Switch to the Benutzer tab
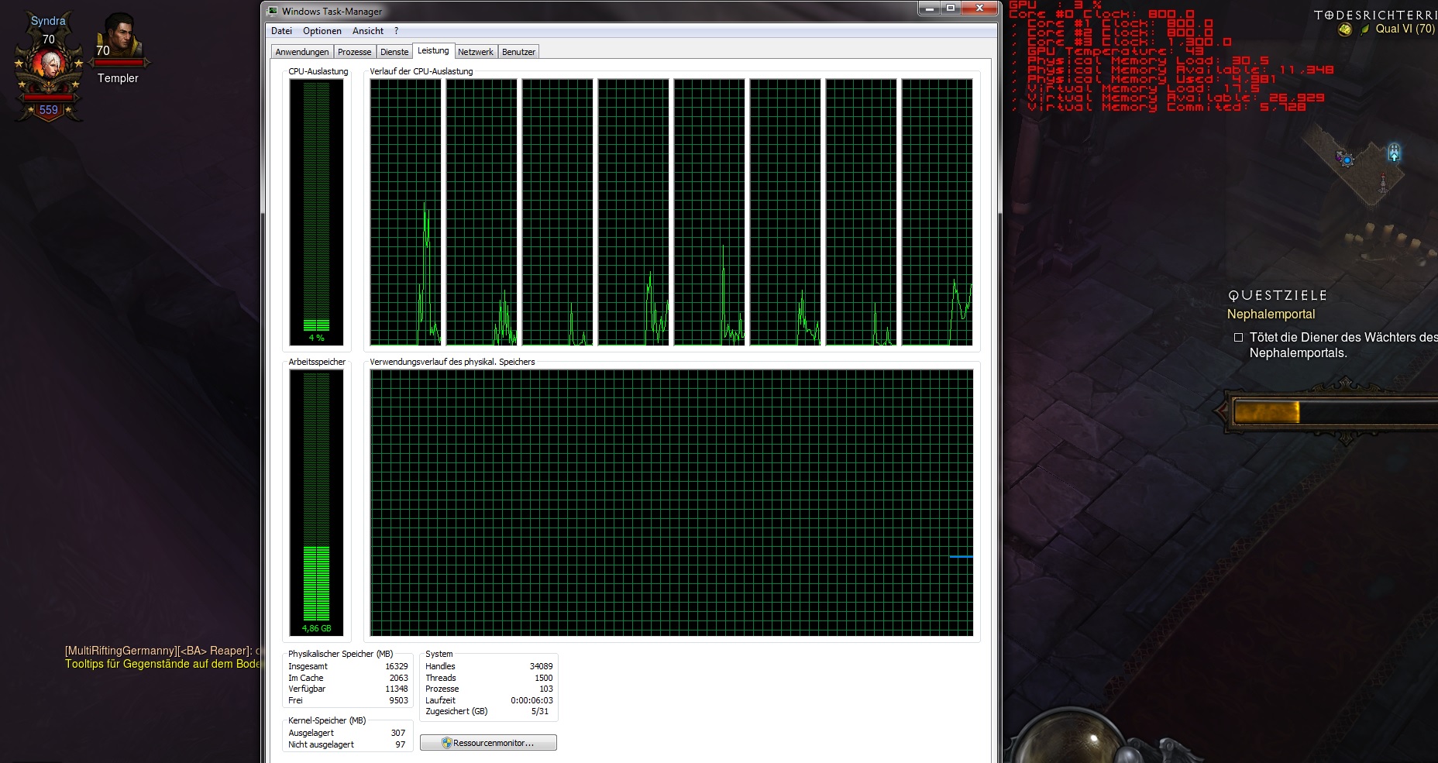Viewport: 1438px width, 763px height. pyautogui.click(x=518, y=52)
